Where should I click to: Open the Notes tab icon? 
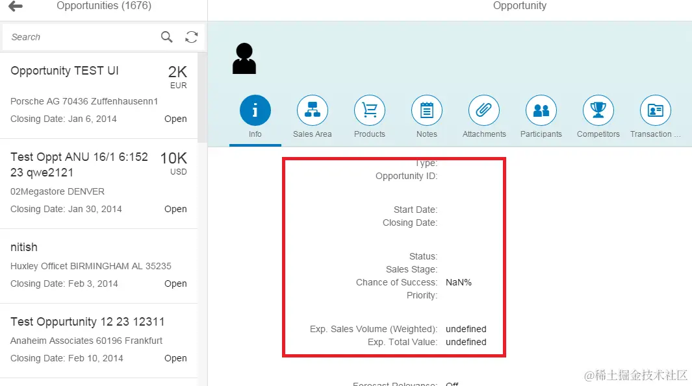click(427, 110)
